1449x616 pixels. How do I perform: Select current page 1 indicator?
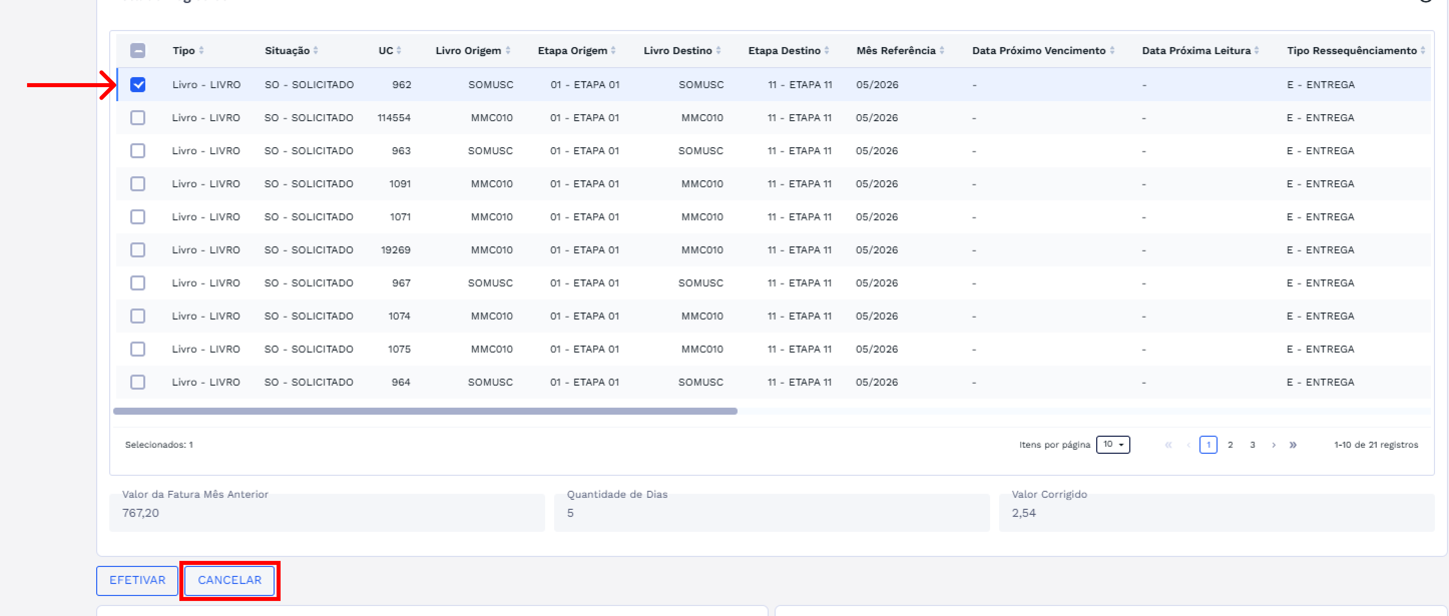tap(1208, 445)
